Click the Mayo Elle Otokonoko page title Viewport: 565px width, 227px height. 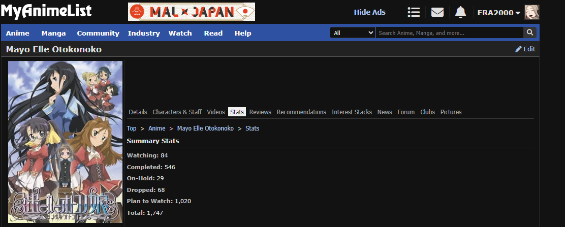(x=54, y=49)
